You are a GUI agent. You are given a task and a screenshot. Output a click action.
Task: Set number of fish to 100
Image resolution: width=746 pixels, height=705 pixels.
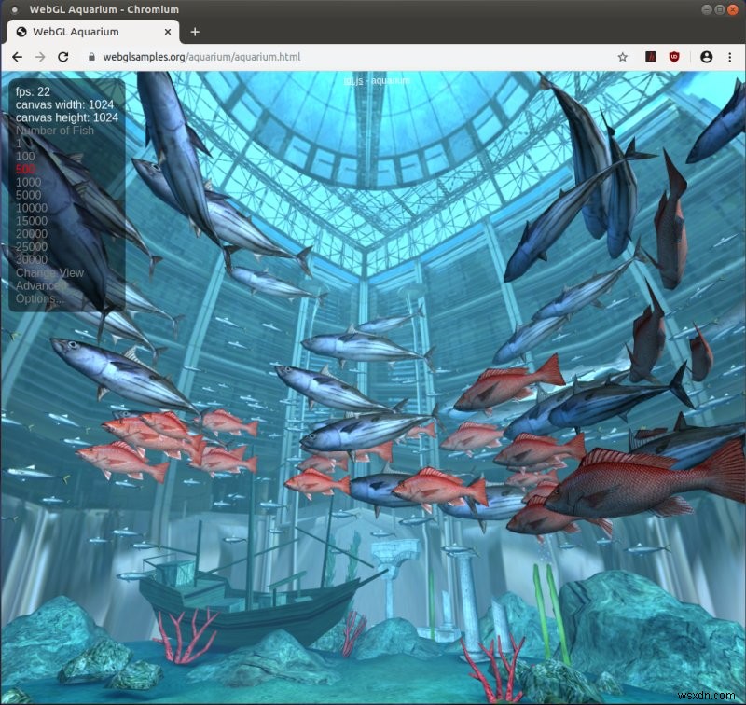[25, 157]
